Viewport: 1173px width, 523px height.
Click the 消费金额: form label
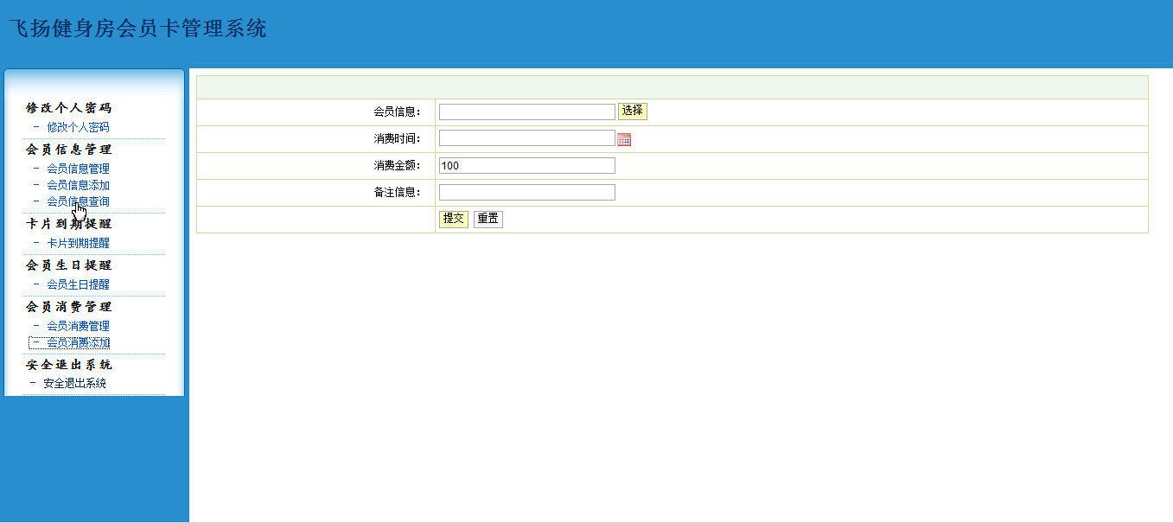click(x=397, y=165)
